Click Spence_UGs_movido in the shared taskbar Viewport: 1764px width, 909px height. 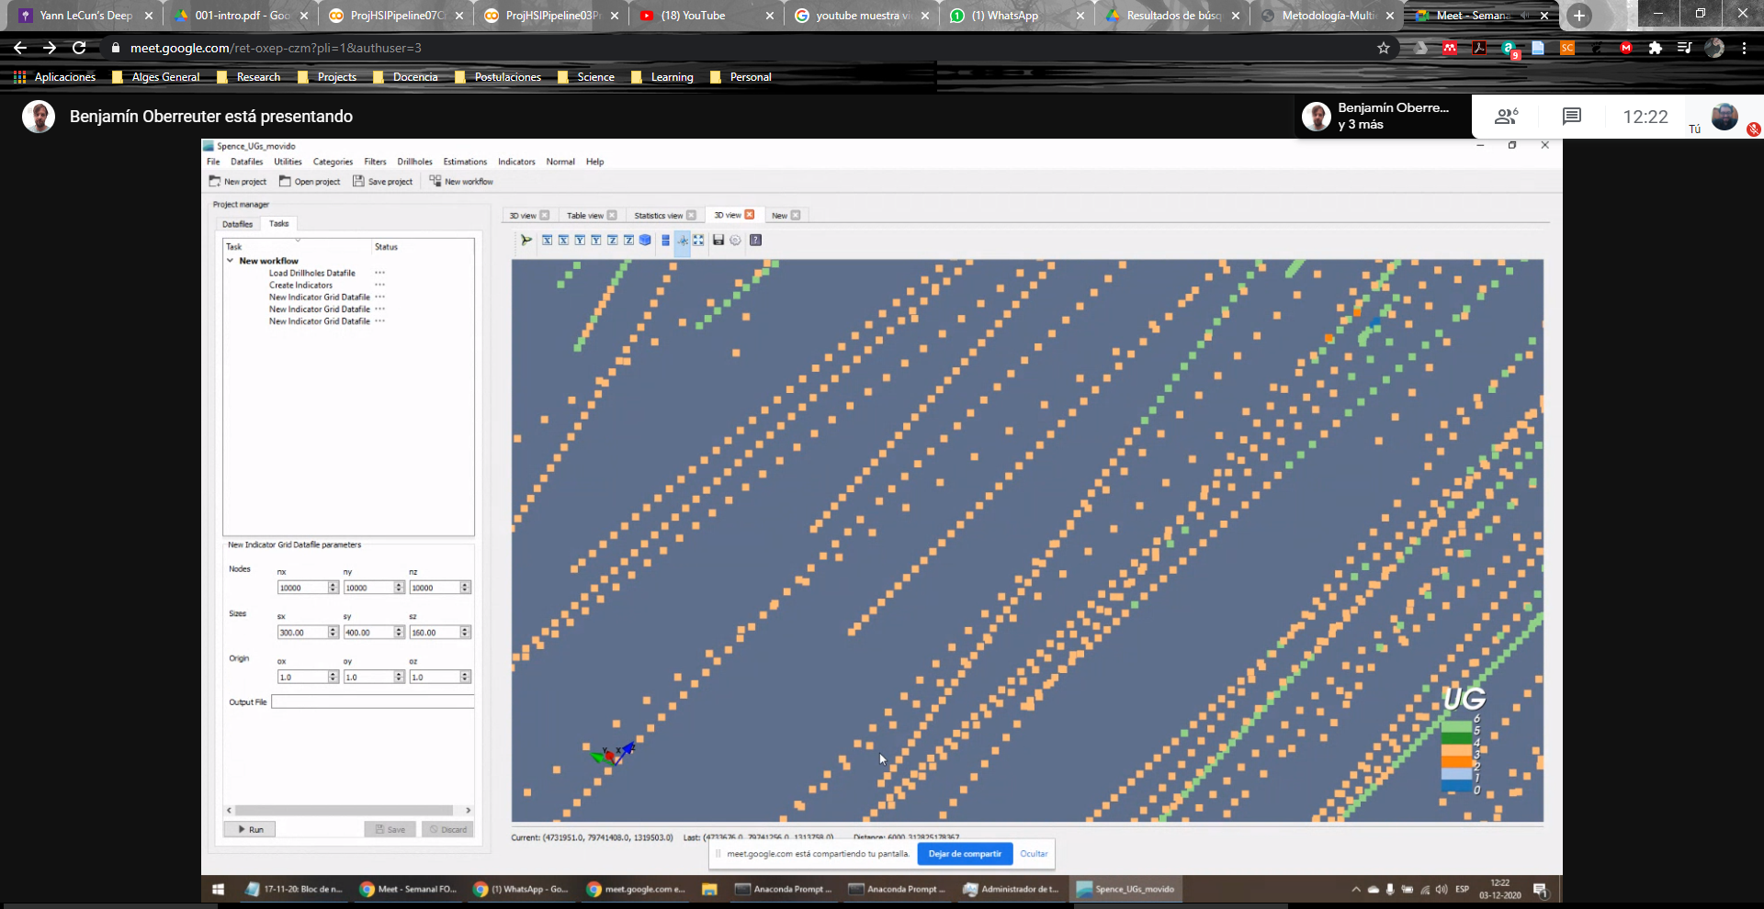pos(1126,889)
